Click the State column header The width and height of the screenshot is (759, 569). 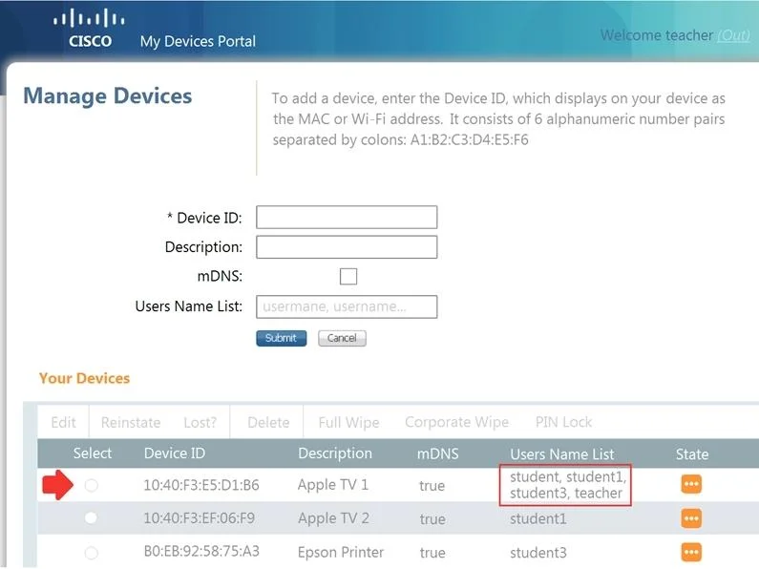point(692,454)
